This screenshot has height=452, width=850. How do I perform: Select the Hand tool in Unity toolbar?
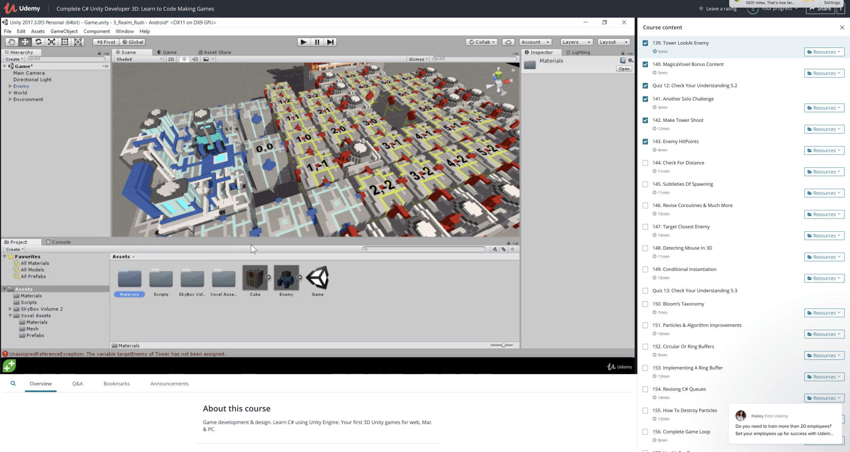(12, 42)
